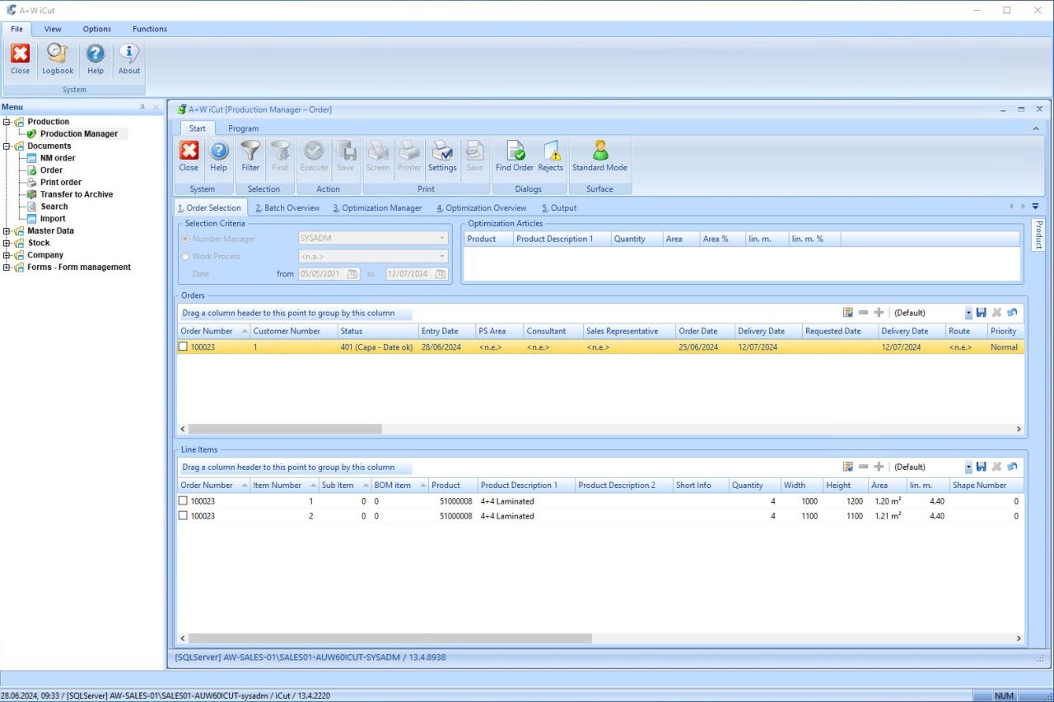The height and width of the screenshot is (702, 1054).
Task: Check line item 1 of order 100023
Action: 184,501
